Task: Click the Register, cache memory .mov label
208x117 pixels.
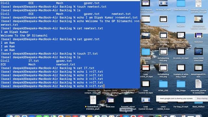Action: [110, 92]
